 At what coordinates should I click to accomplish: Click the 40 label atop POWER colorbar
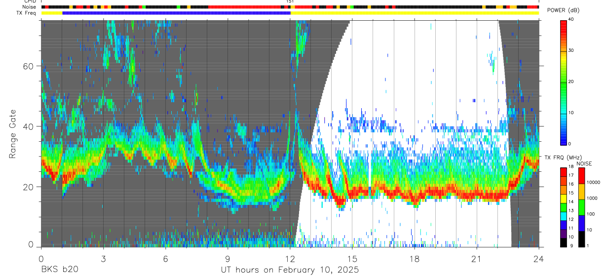pos(572,20)
